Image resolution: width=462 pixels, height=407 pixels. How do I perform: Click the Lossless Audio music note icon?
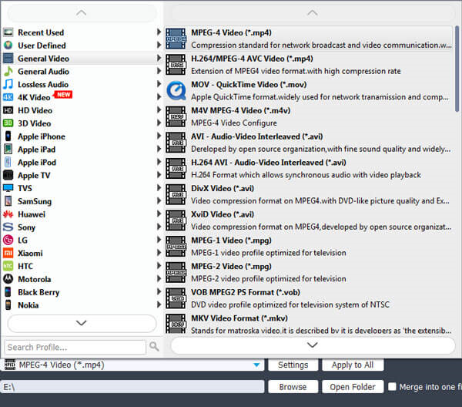pyautogui.click(x=8, y=84)
